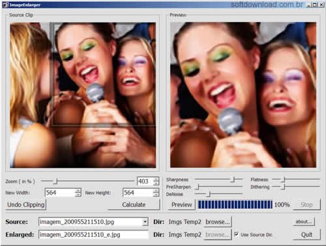Image resolution: width=326 pixels, height=246 pixels.
Task: Click the Calculate button
Action: 134,204
